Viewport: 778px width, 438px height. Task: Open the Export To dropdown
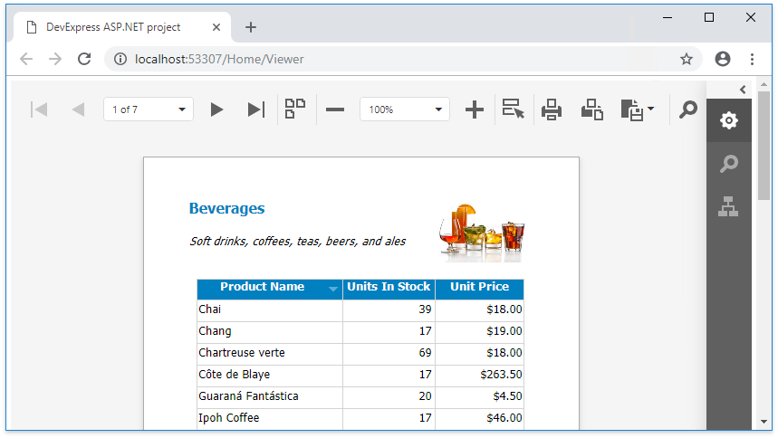[x=638, y=109]
